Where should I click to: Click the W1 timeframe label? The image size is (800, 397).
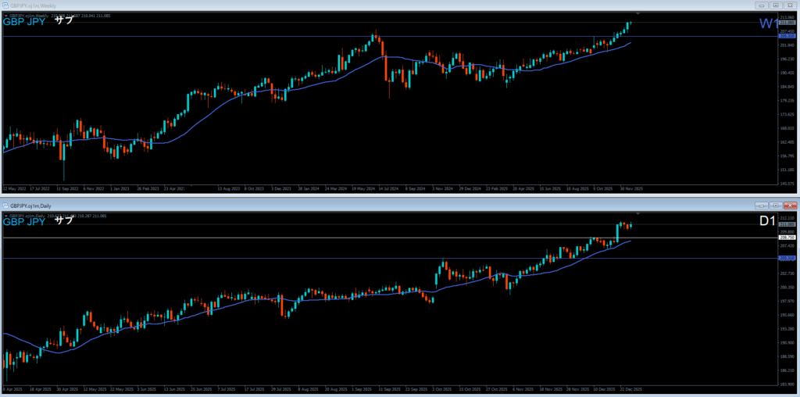click(769, 24)
